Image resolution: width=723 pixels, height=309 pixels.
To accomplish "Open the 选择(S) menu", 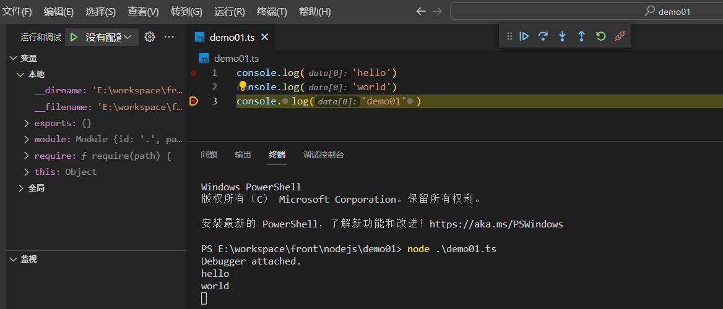I will [x=100, y=12].
